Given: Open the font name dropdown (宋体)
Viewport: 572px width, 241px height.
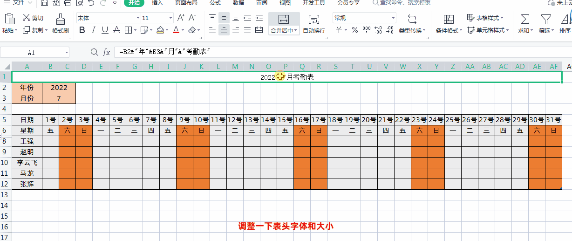Looking at the screenshot, I should coord(138,18).
